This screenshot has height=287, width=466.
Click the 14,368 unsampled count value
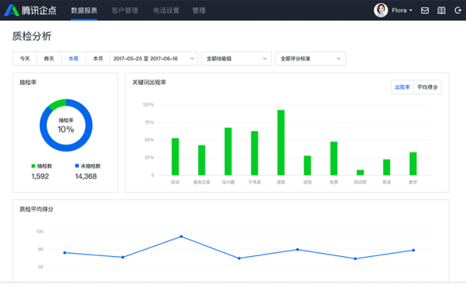click(86, 176)
